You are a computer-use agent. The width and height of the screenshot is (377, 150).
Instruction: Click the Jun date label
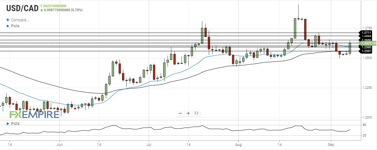click(60, 145)
